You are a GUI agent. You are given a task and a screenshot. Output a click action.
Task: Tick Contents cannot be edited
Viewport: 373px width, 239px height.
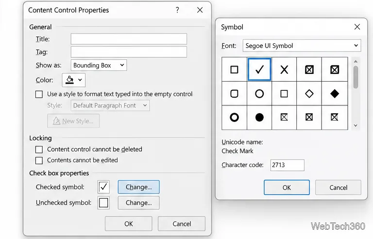coord(39,160)
